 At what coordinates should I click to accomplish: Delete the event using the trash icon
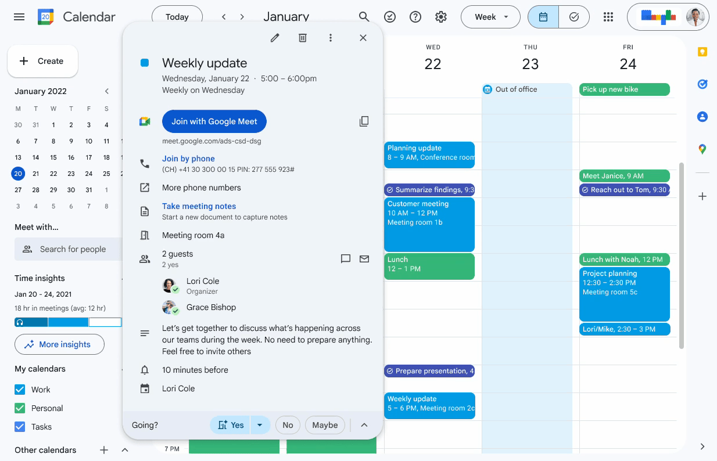pos(303,38)
